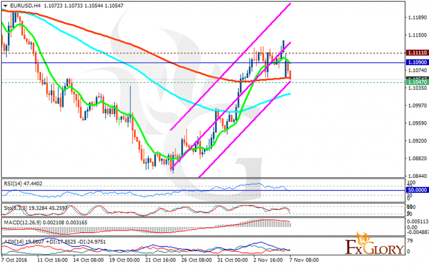Click the 31 Oct 00:00 time label
Image resolution: width=429 pixels, height=266 pixels.
[x=233, y=260]
